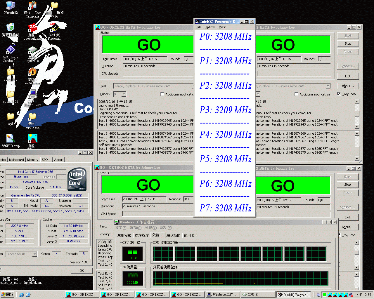The height and width of the screenshot is (299, 374).
Task: Click the CPU 使用率 100% meter in Task Manager
Action: point(132,253)
